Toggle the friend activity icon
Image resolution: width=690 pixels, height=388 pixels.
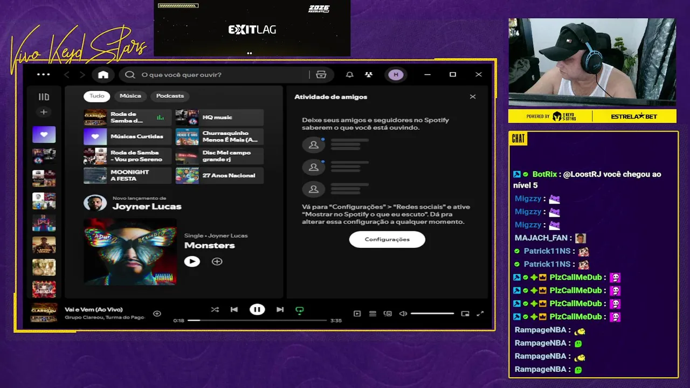(x=368, y=75)
